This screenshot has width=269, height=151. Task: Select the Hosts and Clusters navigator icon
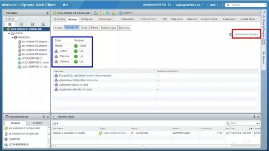point(10,24)
